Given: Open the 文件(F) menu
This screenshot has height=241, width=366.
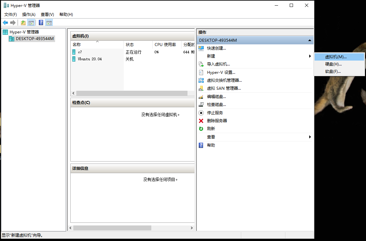Looking at the screenshot, I should (11, 15).
